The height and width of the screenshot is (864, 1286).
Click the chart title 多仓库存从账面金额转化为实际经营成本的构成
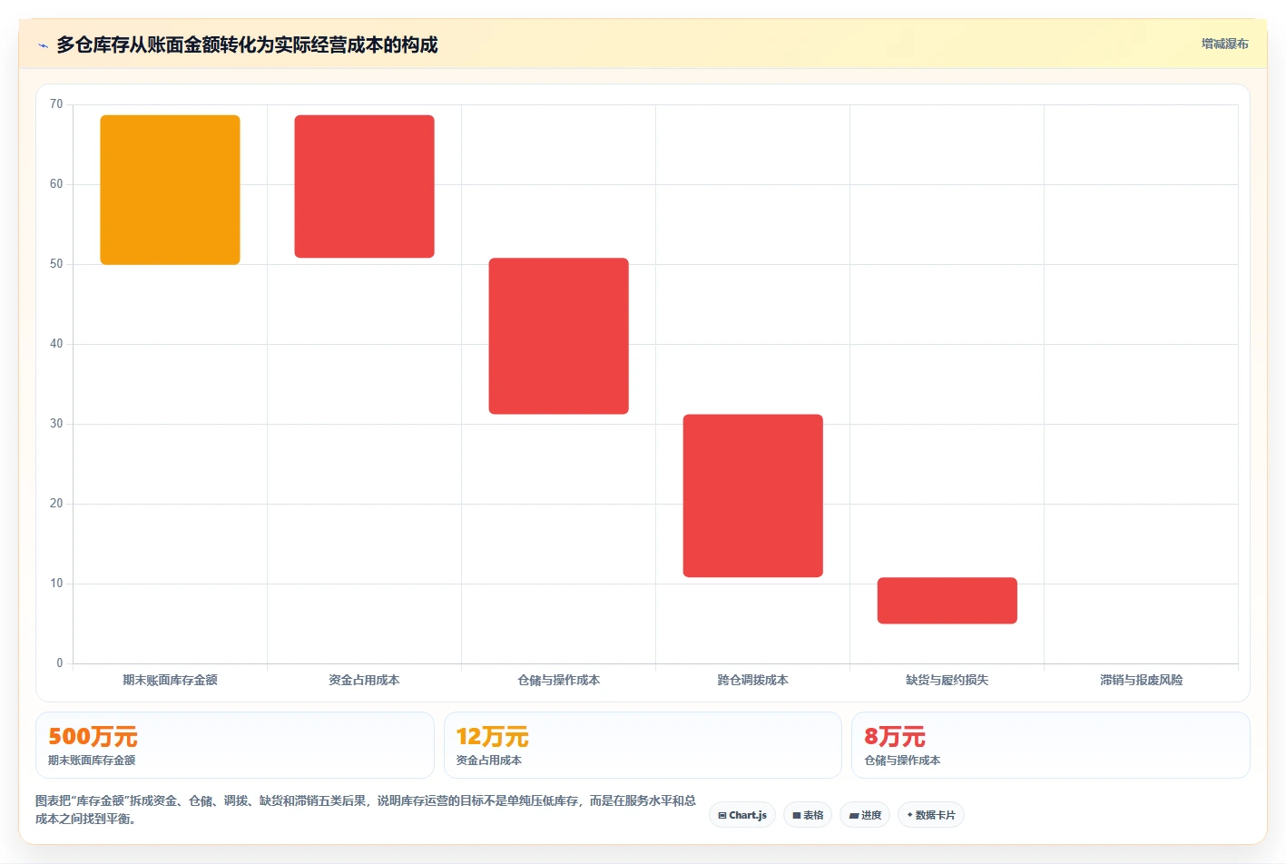247,44
